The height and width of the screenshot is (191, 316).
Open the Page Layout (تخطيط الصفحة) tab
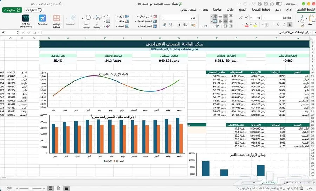(x=261, y=10)
